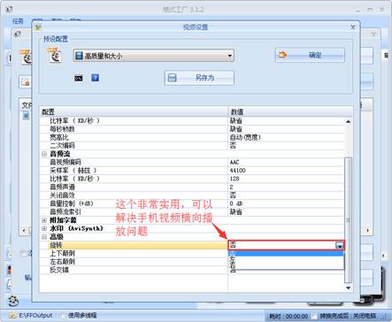Screen dimensions: 392x322
Task: Toggle the 使用多线程 checkbox in status bar
Action: tap(63, 315)
